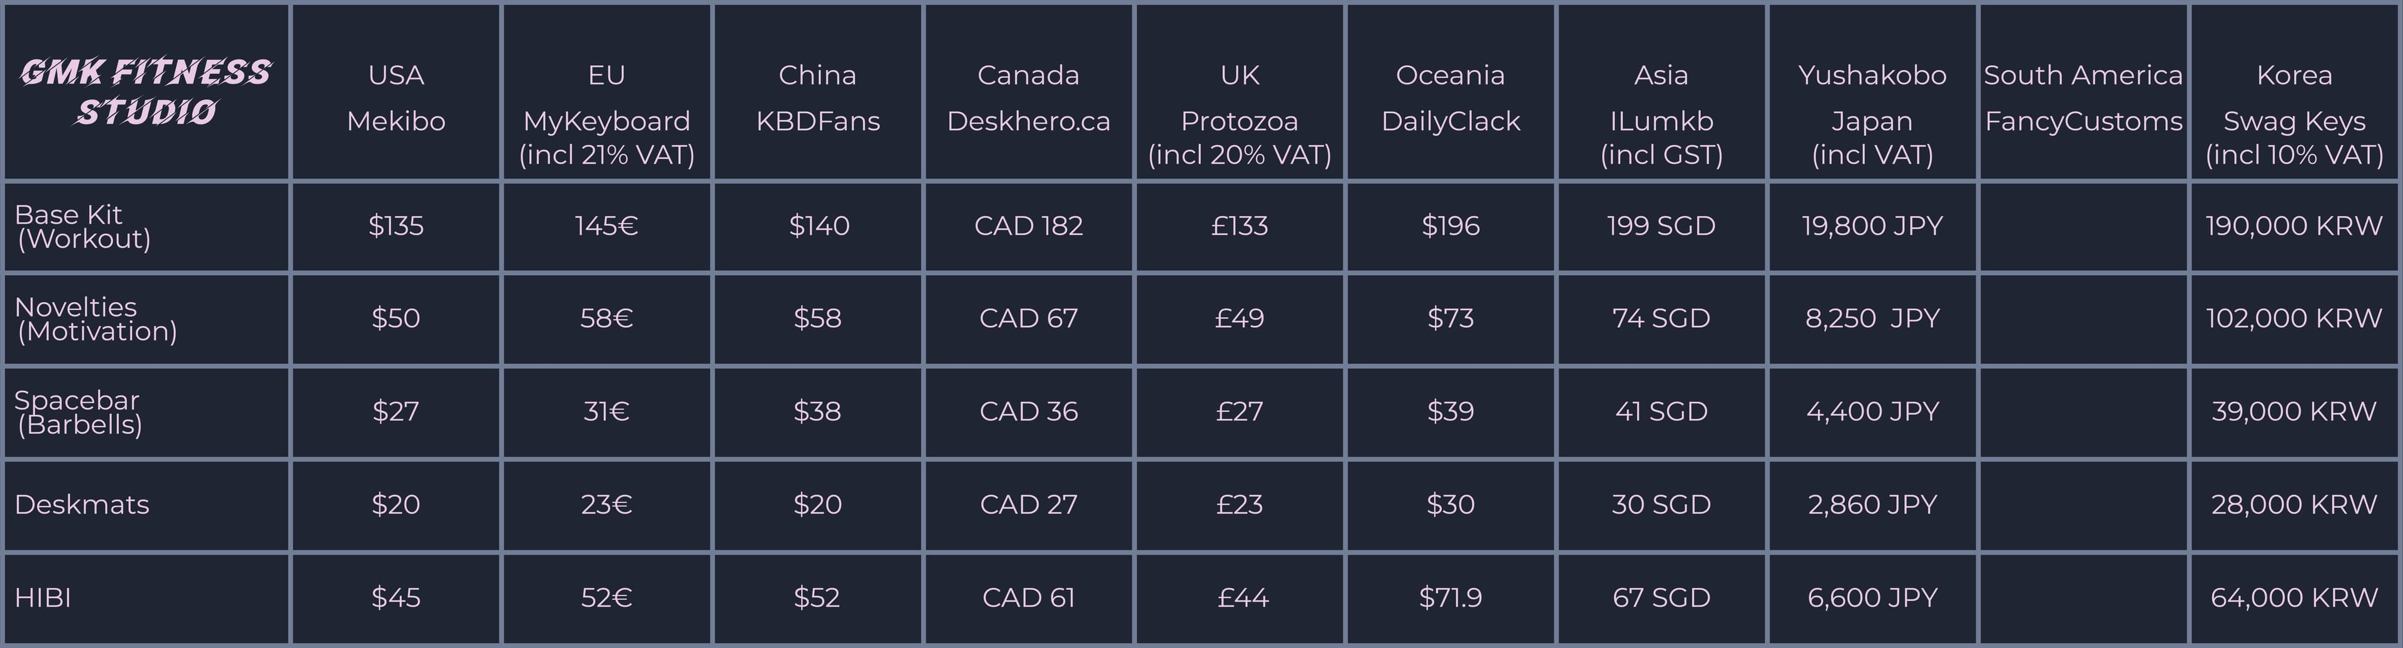The image size is (2403, 648).
Task: Click the Deskmats row label
Action: pyautogui.click(x=82, y=504)
